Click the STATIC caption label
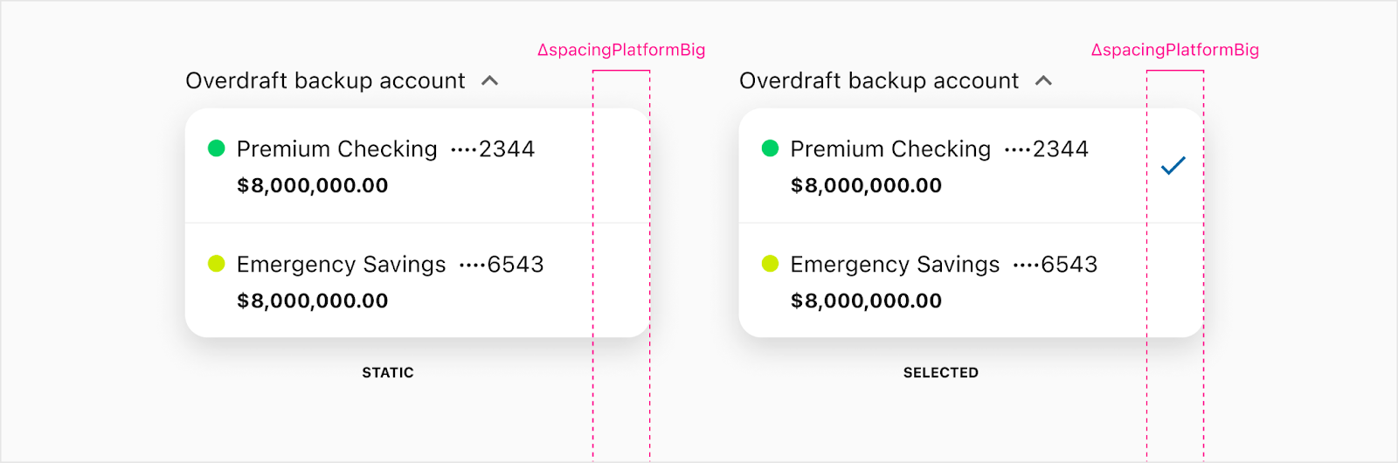Viewport: 1398px width, 463px height. [388, 372]
